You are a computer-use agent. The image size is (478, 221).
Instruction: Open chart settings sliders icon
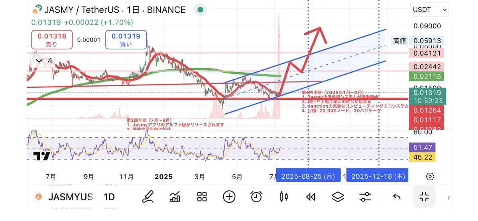pyautogui.click(x=365, y=197)
